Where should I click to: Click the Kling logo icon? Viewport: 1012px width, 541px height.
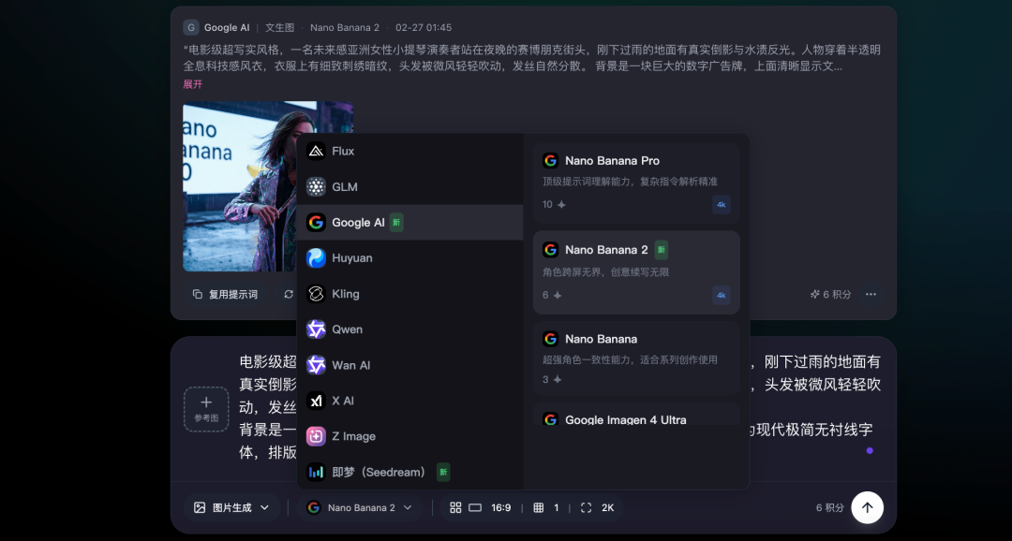tap(316, 294)
